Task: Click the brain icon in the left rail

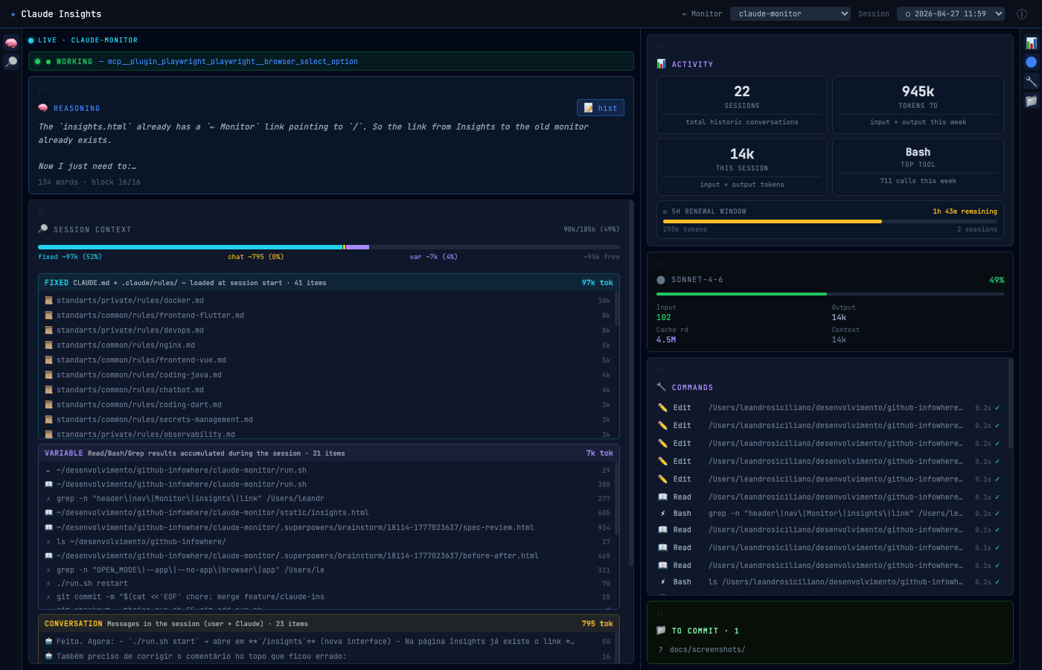Action: click(11, 43)
